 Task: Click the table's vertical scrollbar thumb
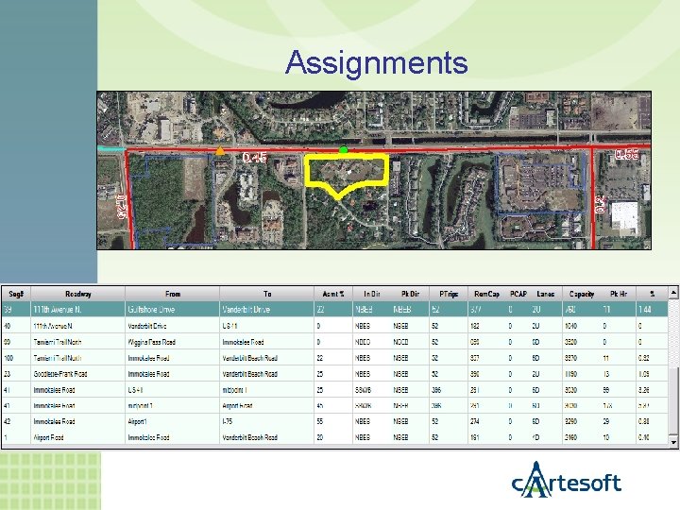[x=673, y=401]
